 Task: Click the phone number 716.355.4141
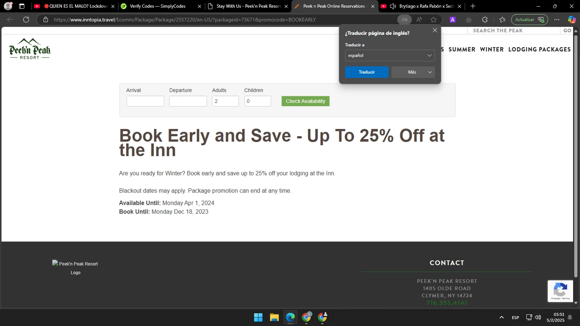pyautogui.click(x=447, y=303)
